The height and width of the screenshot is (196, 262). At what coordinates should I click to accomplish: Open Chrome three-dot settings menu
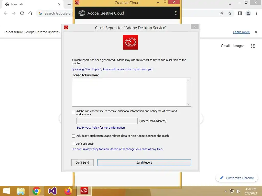tap(256, 13)
